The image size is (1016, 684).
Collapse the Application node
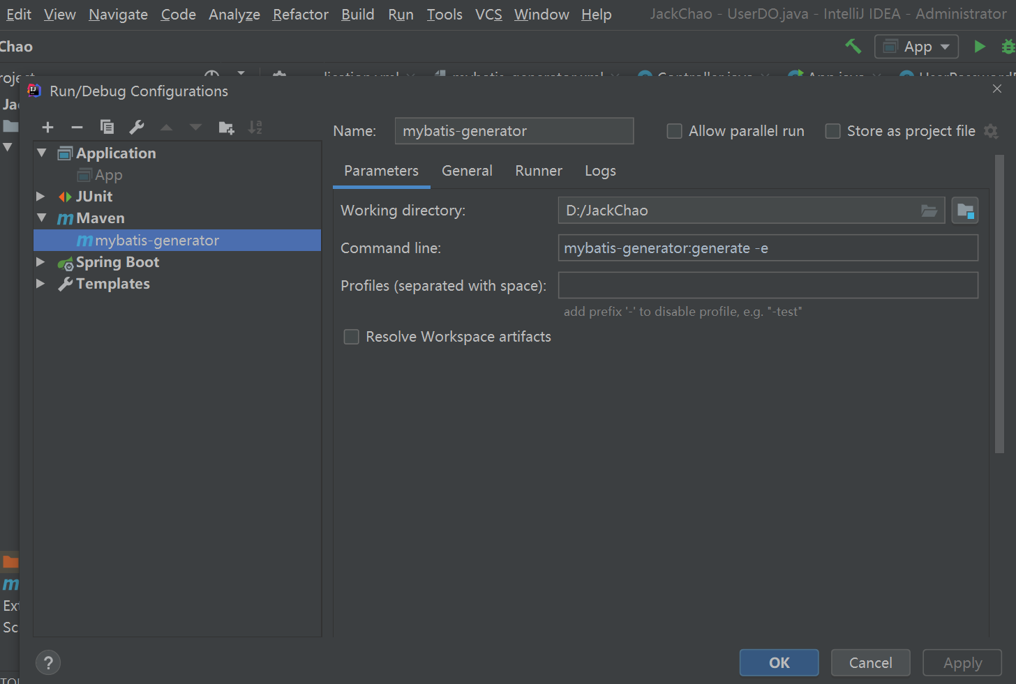(42, 153)
